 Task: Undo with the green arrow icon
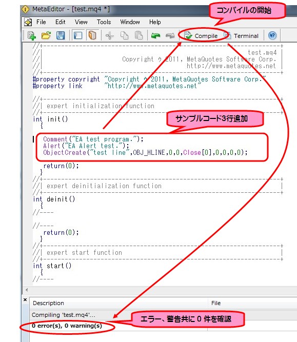tap(155, 35)
